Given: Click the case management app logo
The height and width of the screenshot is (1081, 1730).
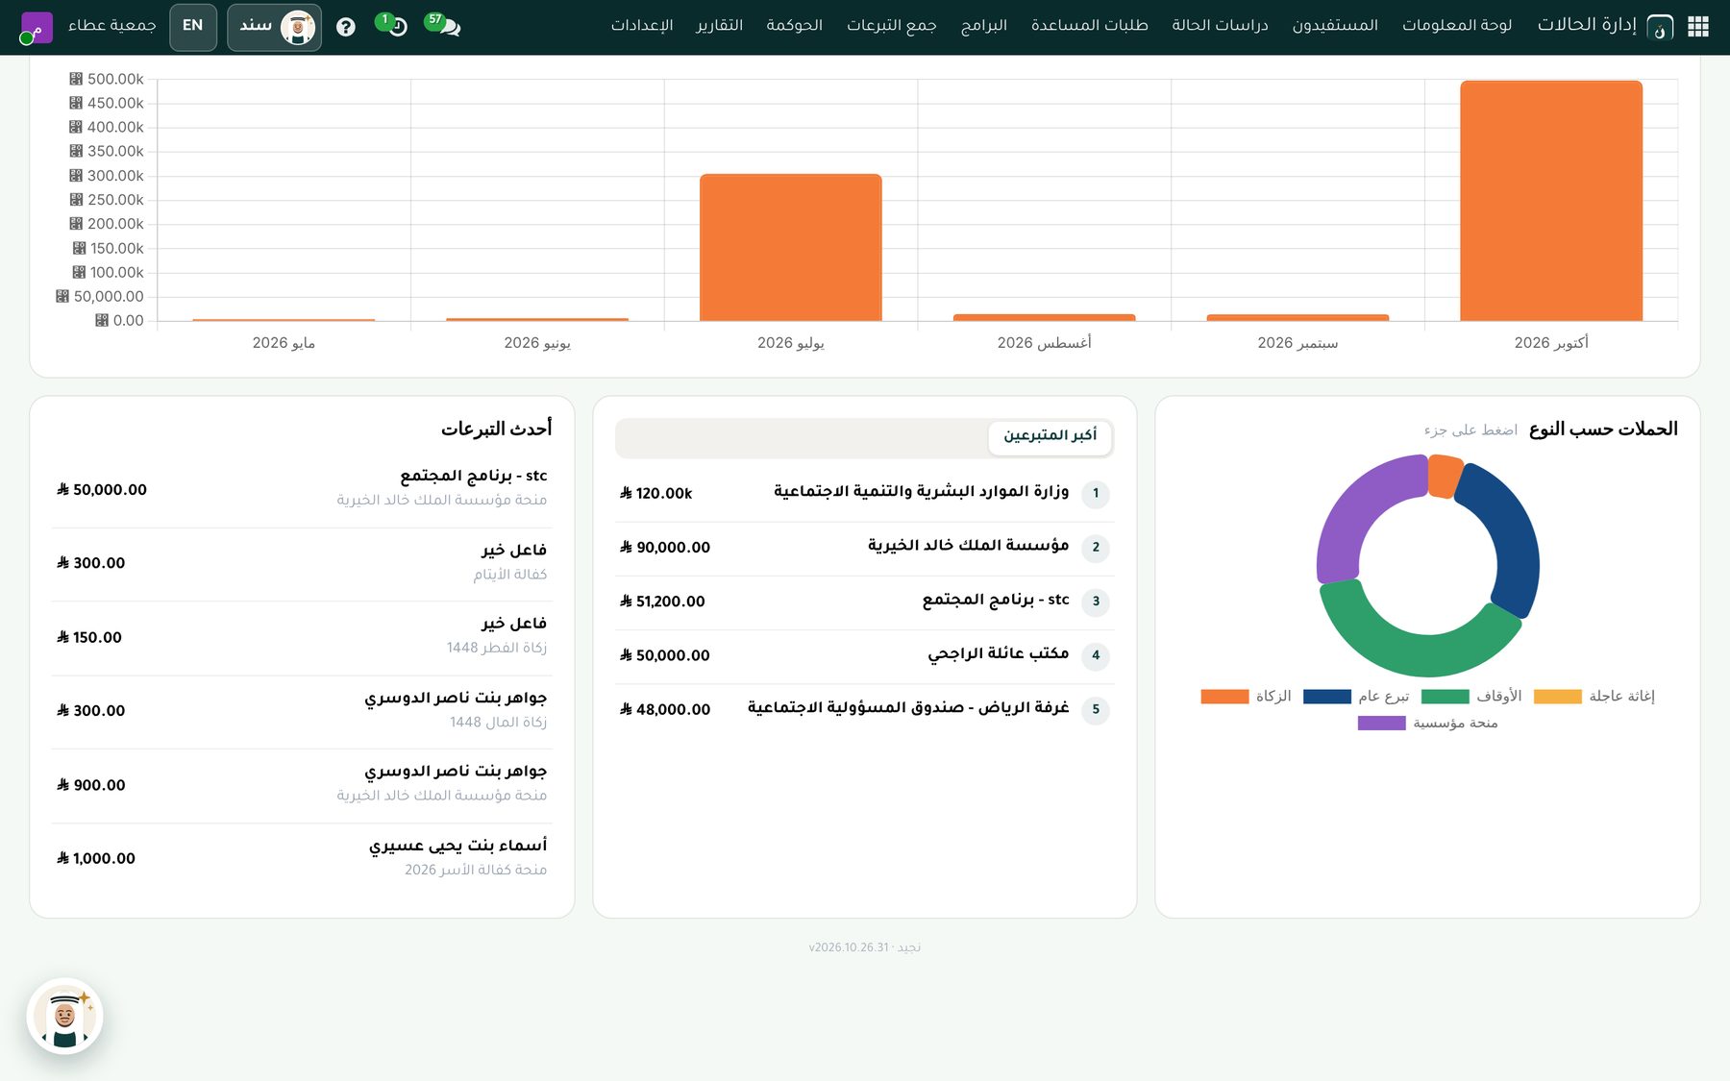Looking at the screenshot, I should pos(1660,27).
